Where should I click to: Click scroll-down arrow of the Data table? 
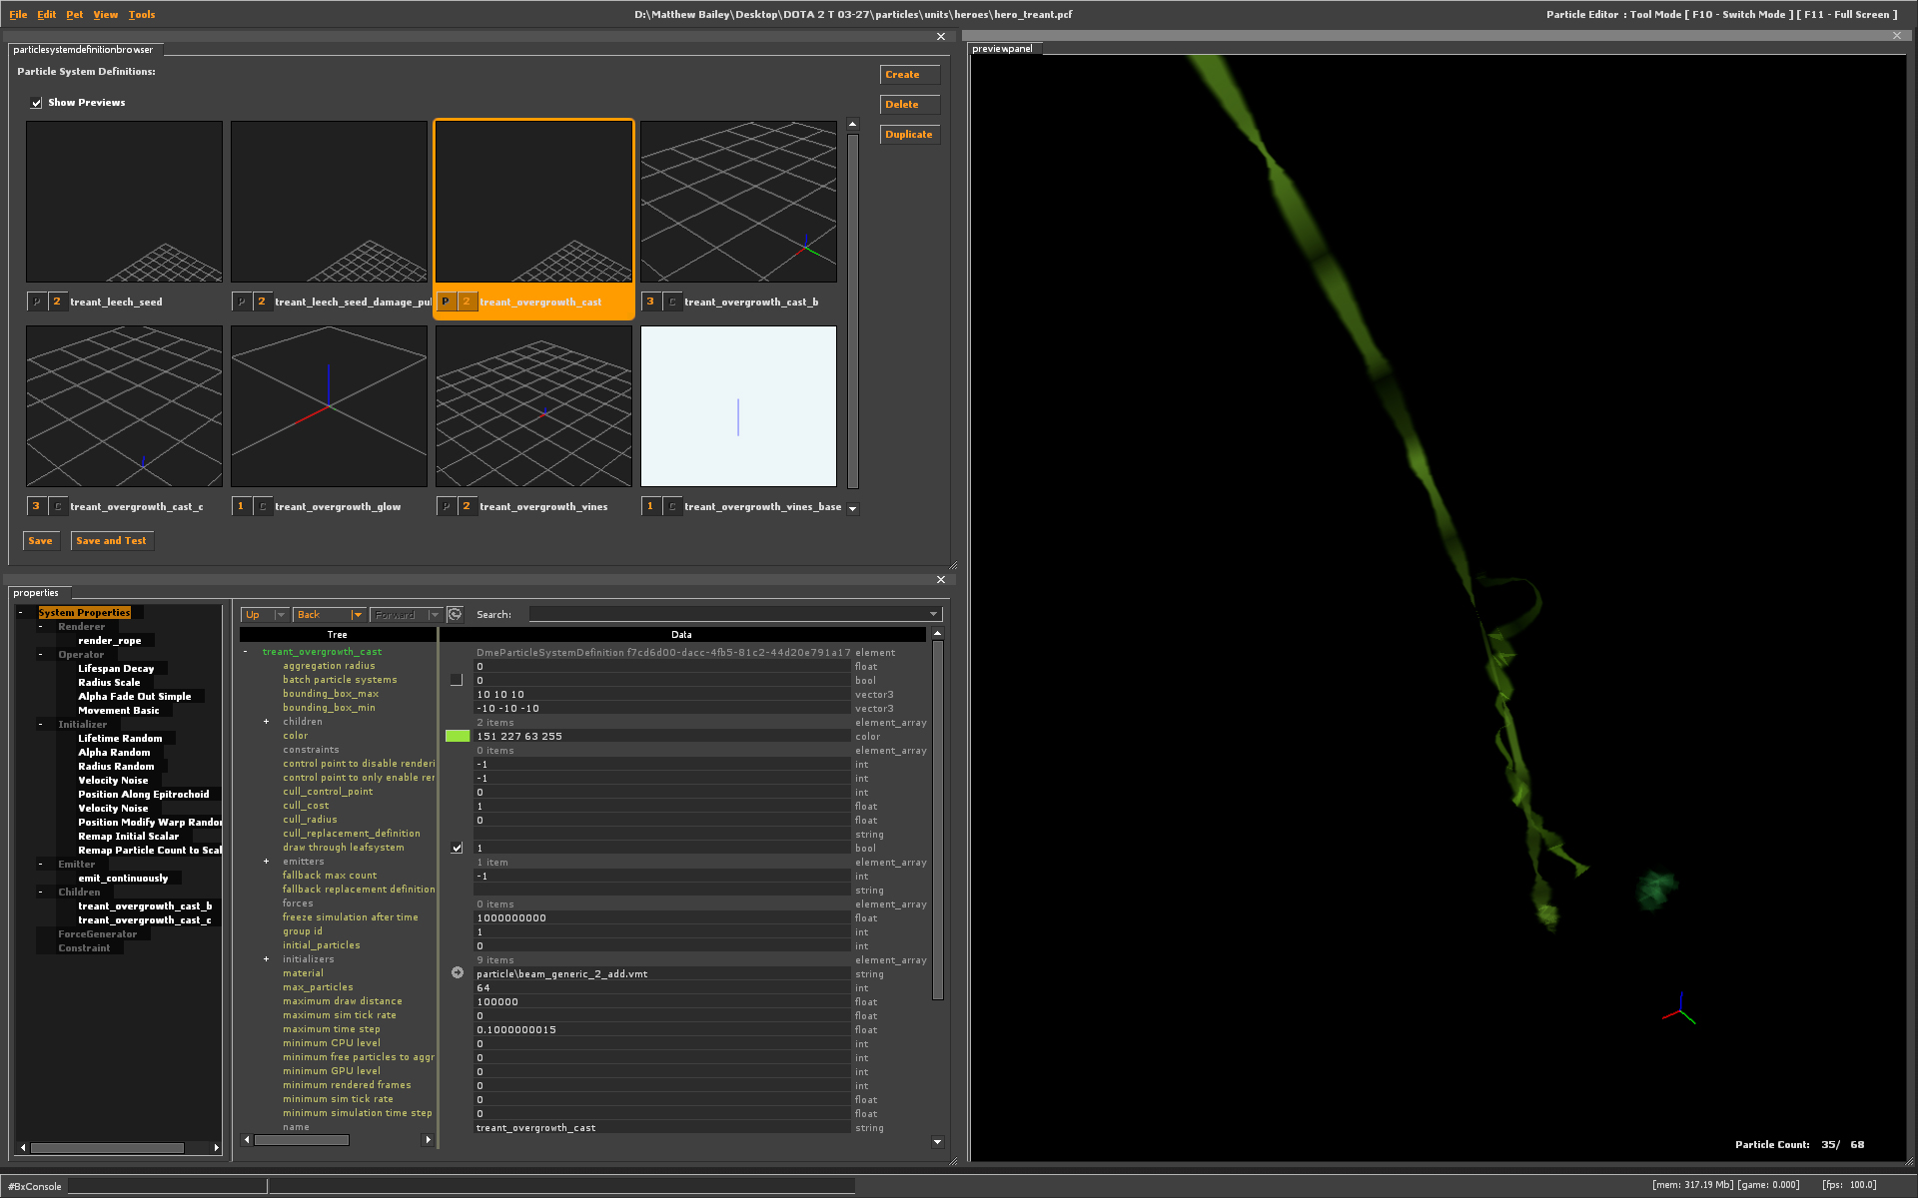(x=937, y=1141)
